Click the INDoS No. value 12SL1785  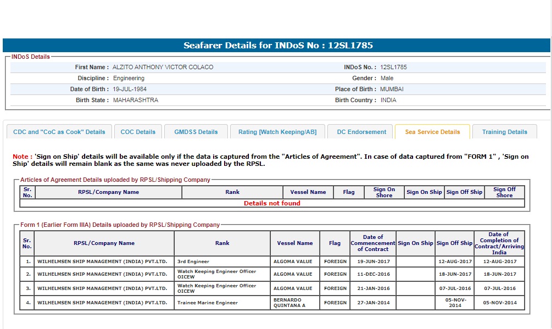click(393, 67)
